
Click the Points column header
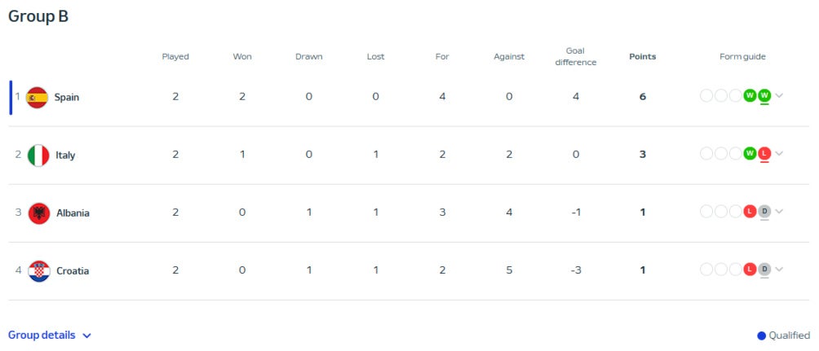[643, 57]
